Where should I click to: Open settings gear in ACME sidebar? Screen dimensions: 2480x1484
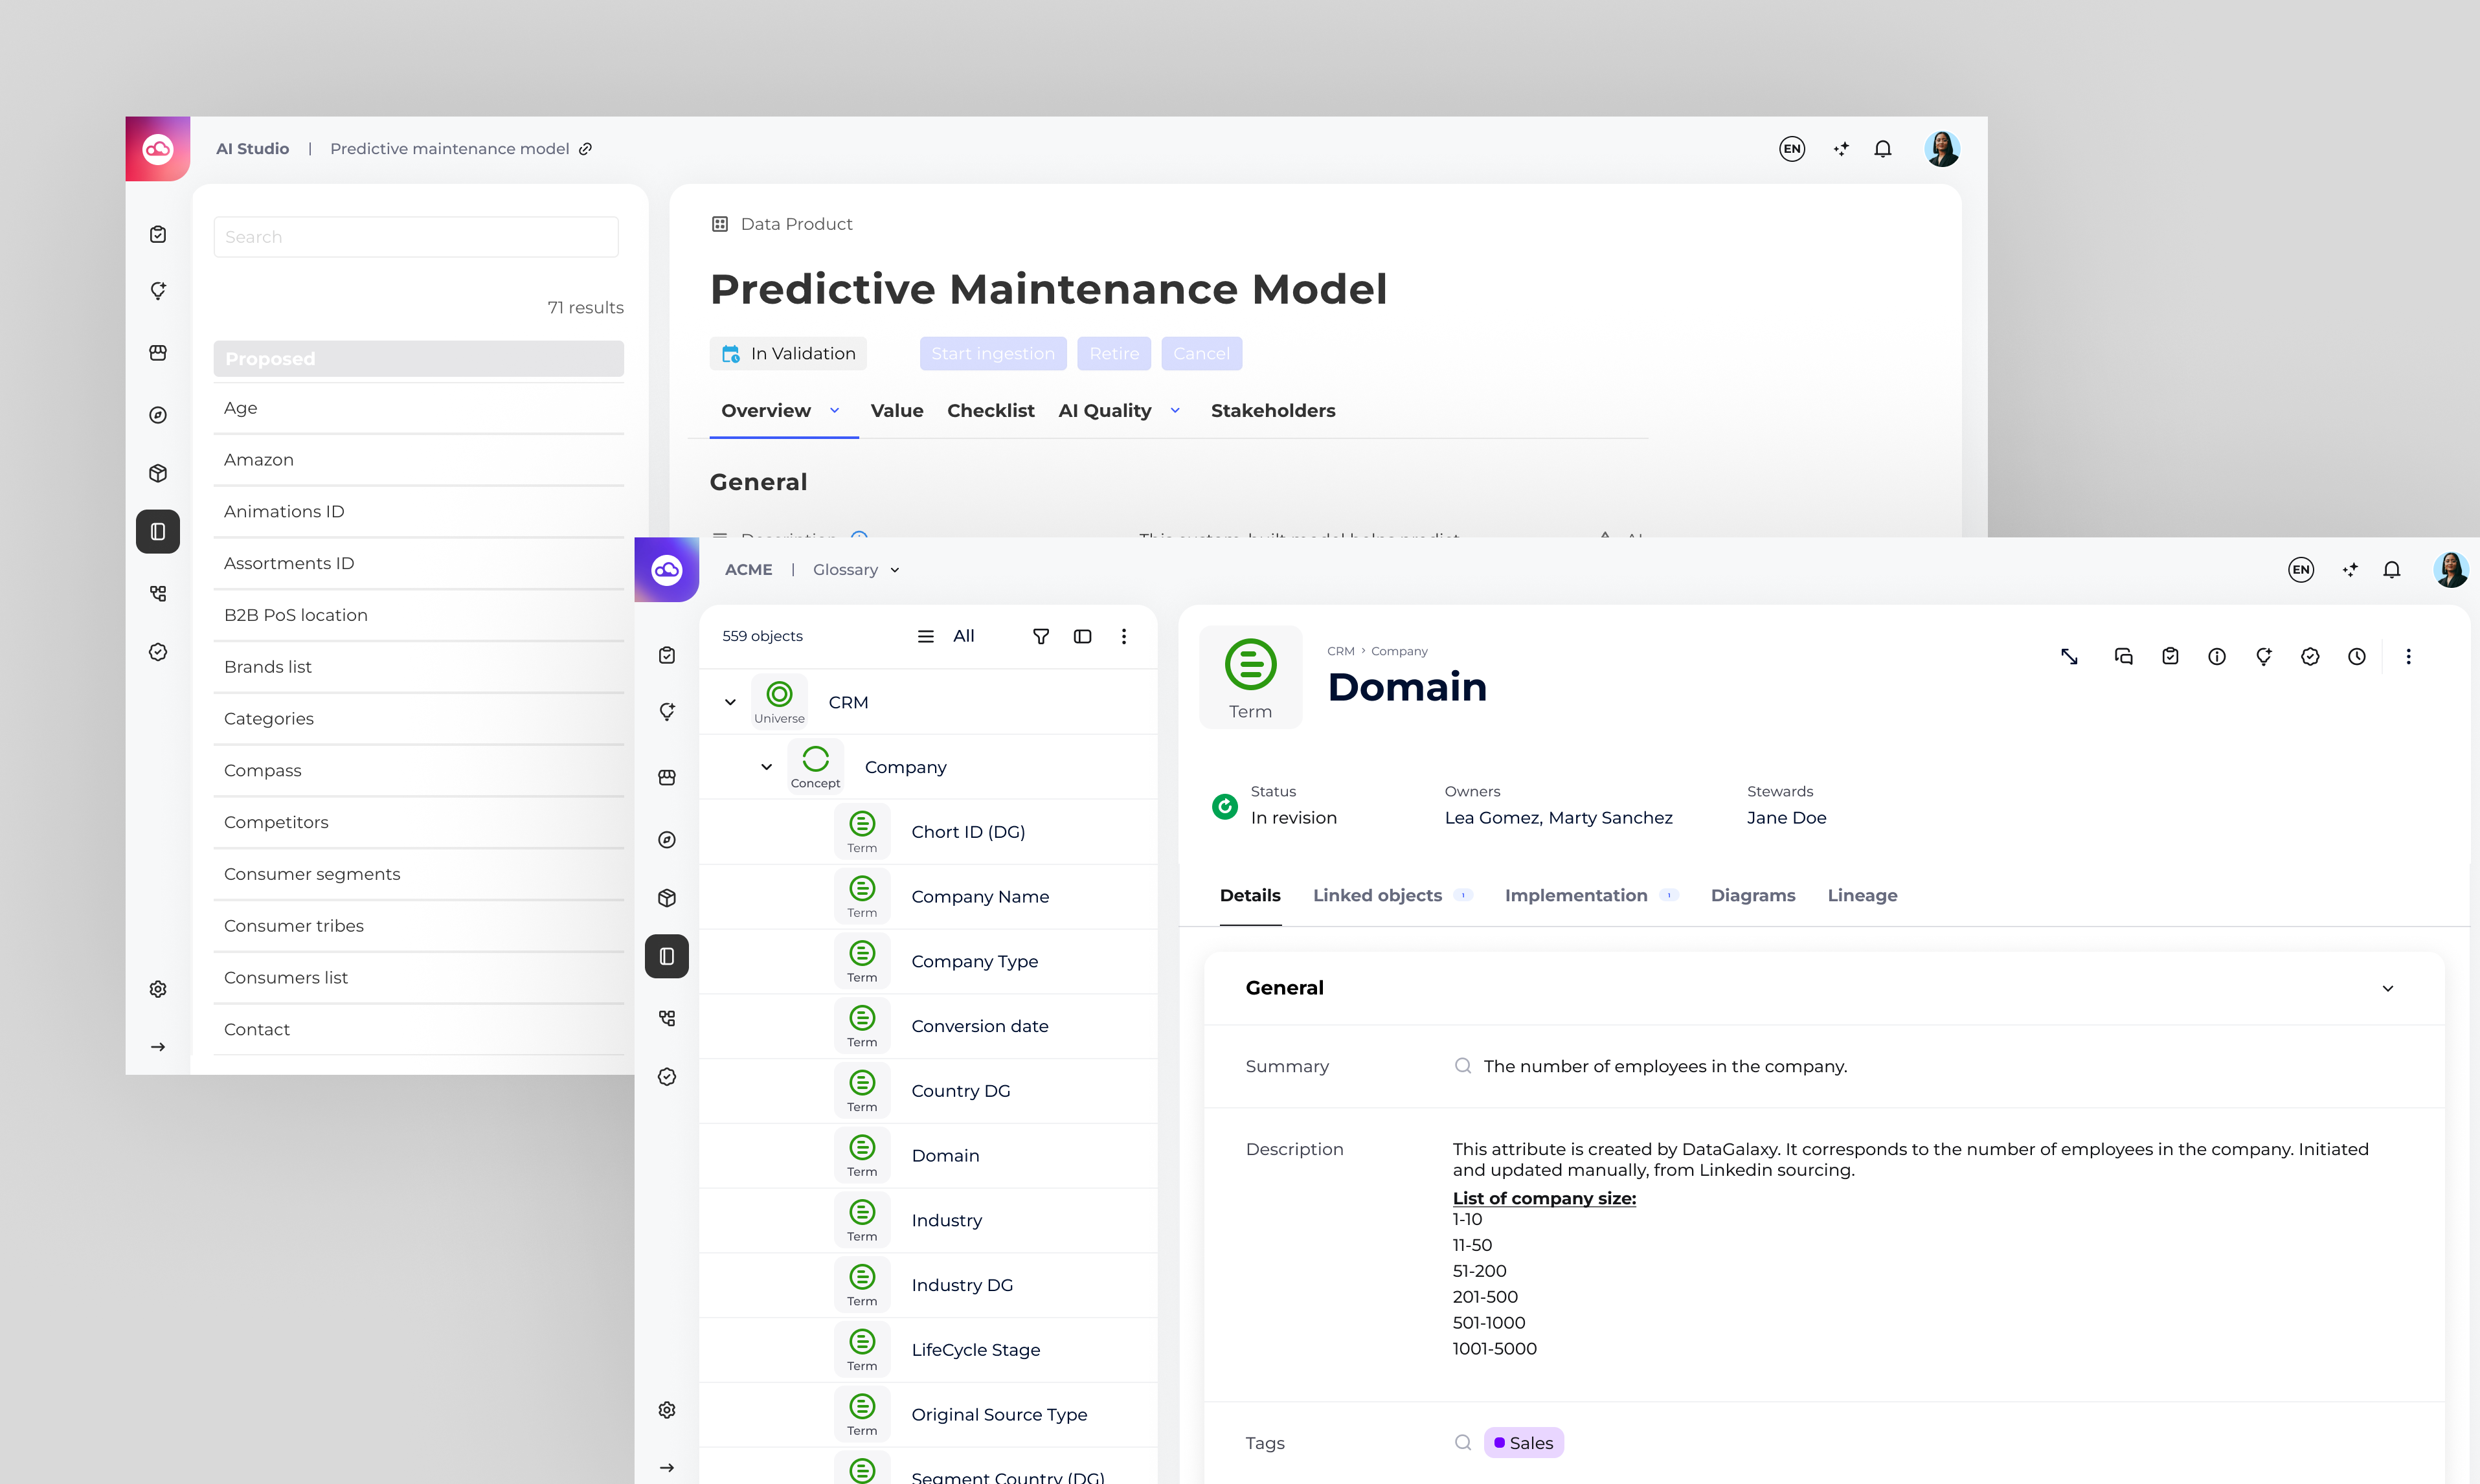(x=667, y=1410)
